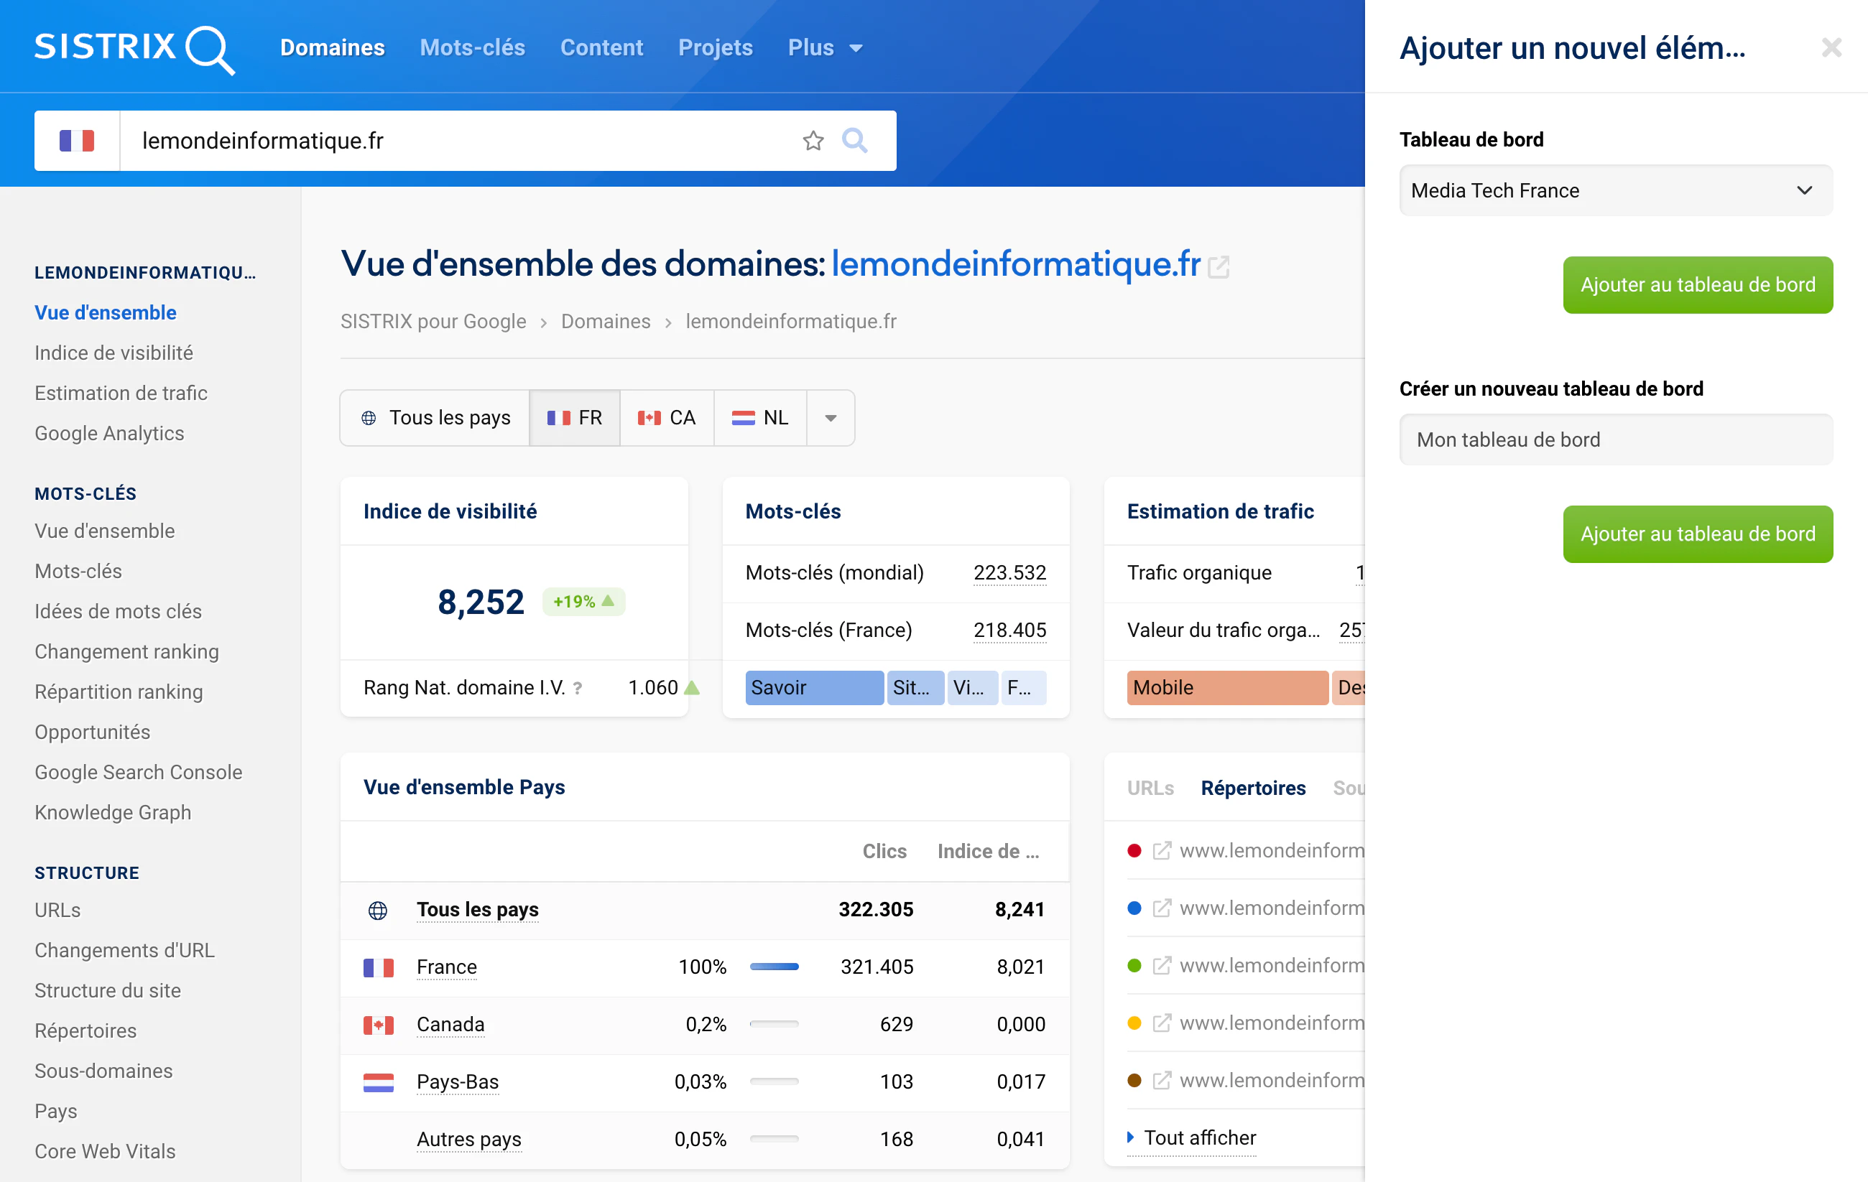Click Clics column header

[x=884, y=852]
